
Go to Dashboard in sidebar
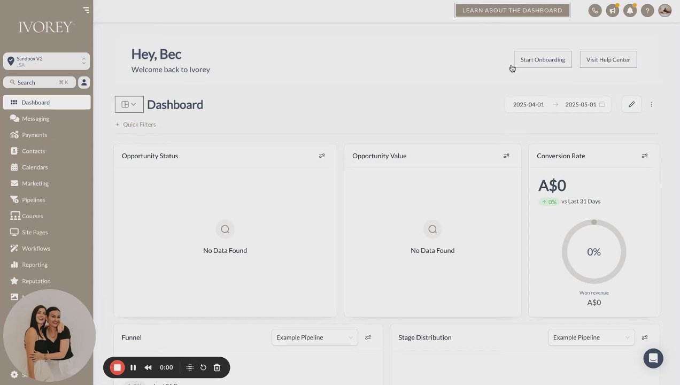[x=47, y=102]
